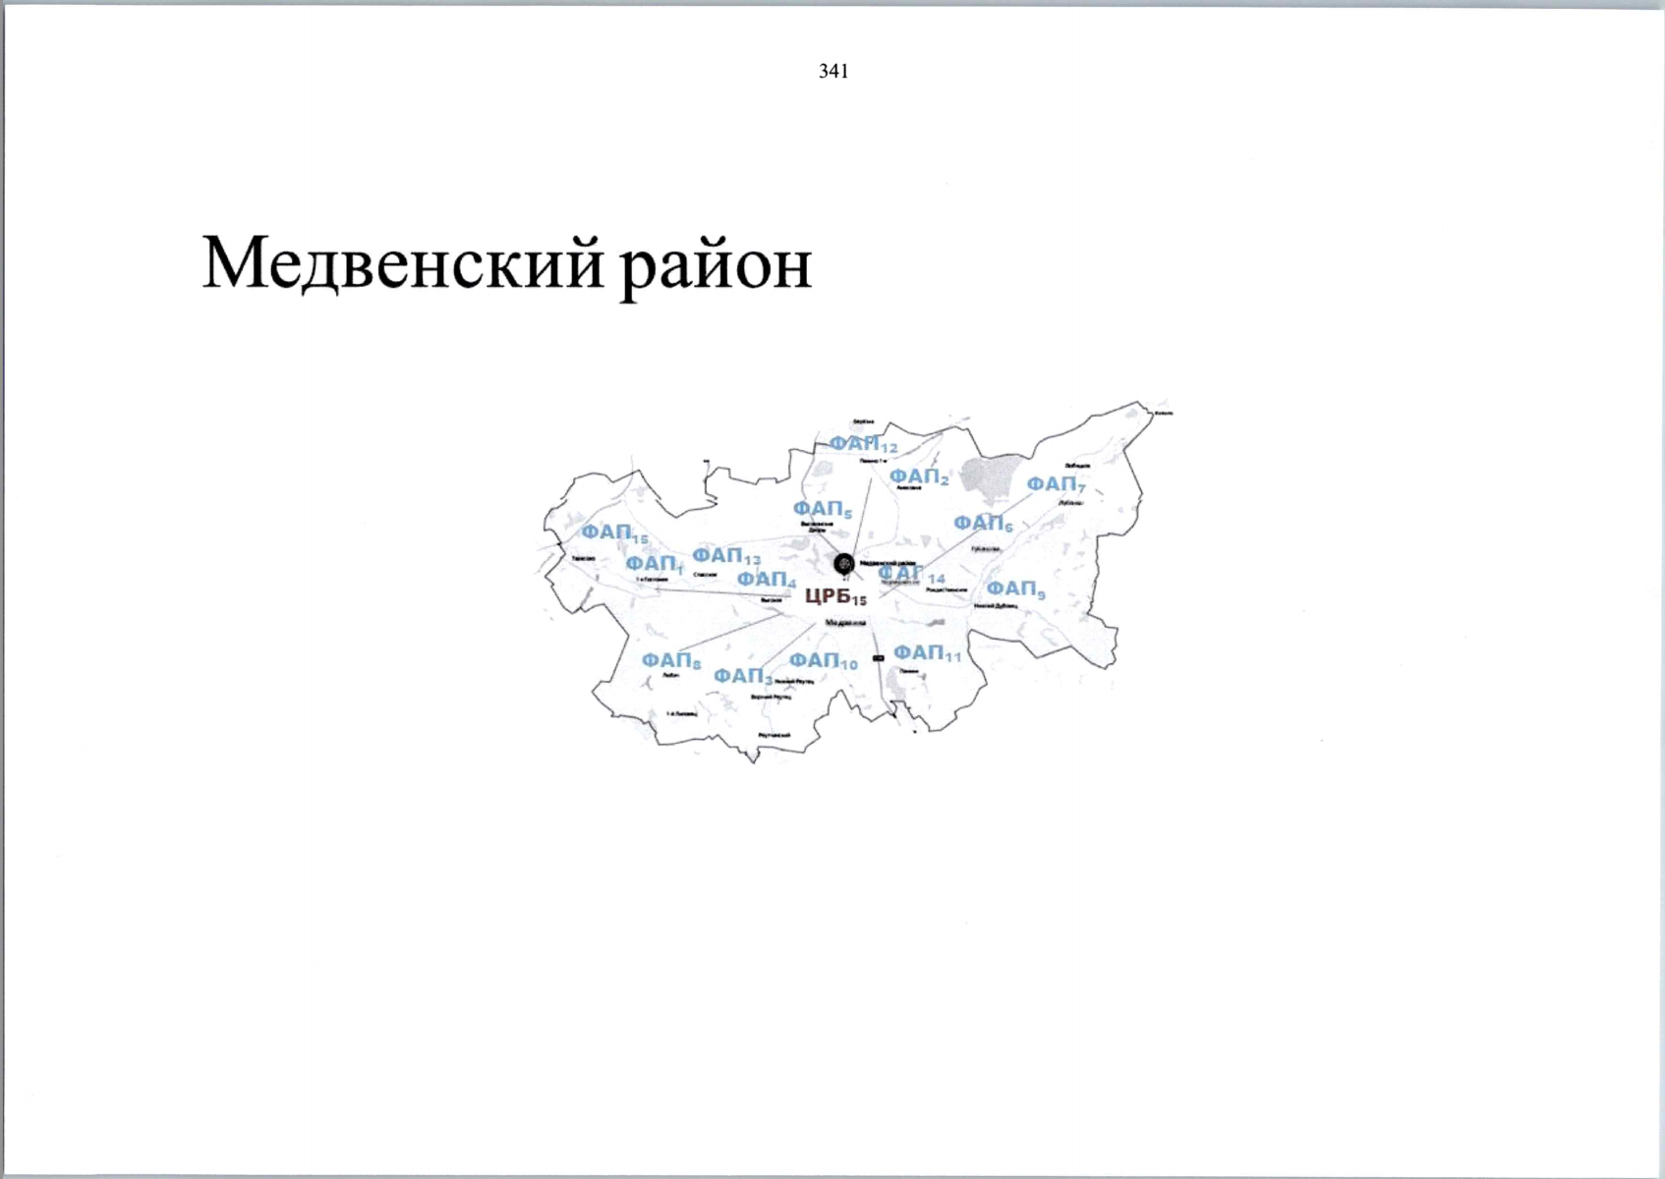Click the black map pin marker
The width and height of the screenshot is (1665, 1179).
(843, 564)
